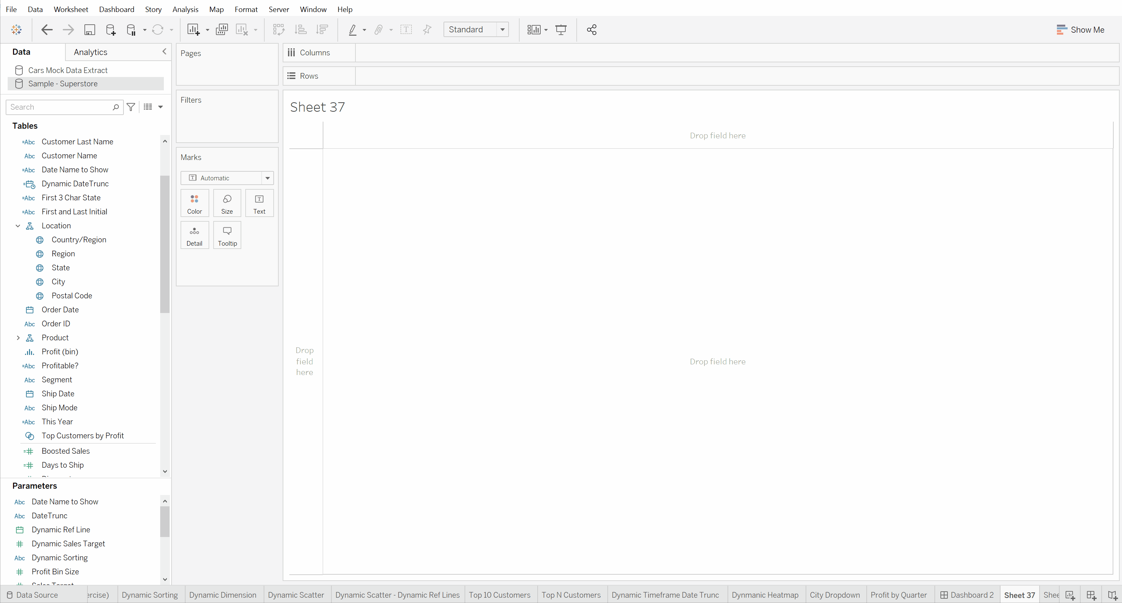Open the Highlight dropdown arrow
Image resolution: width=1122 pixels, height=603 pixels.
(x=364, y=30)
